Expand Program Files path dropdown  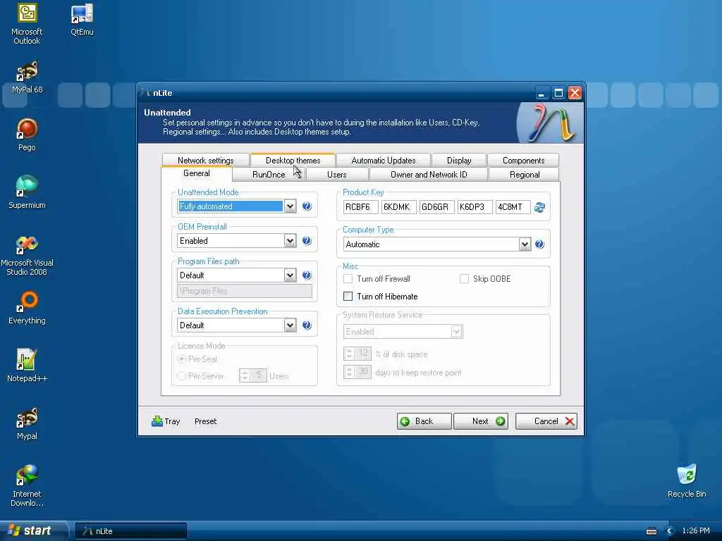click(290, 275)
